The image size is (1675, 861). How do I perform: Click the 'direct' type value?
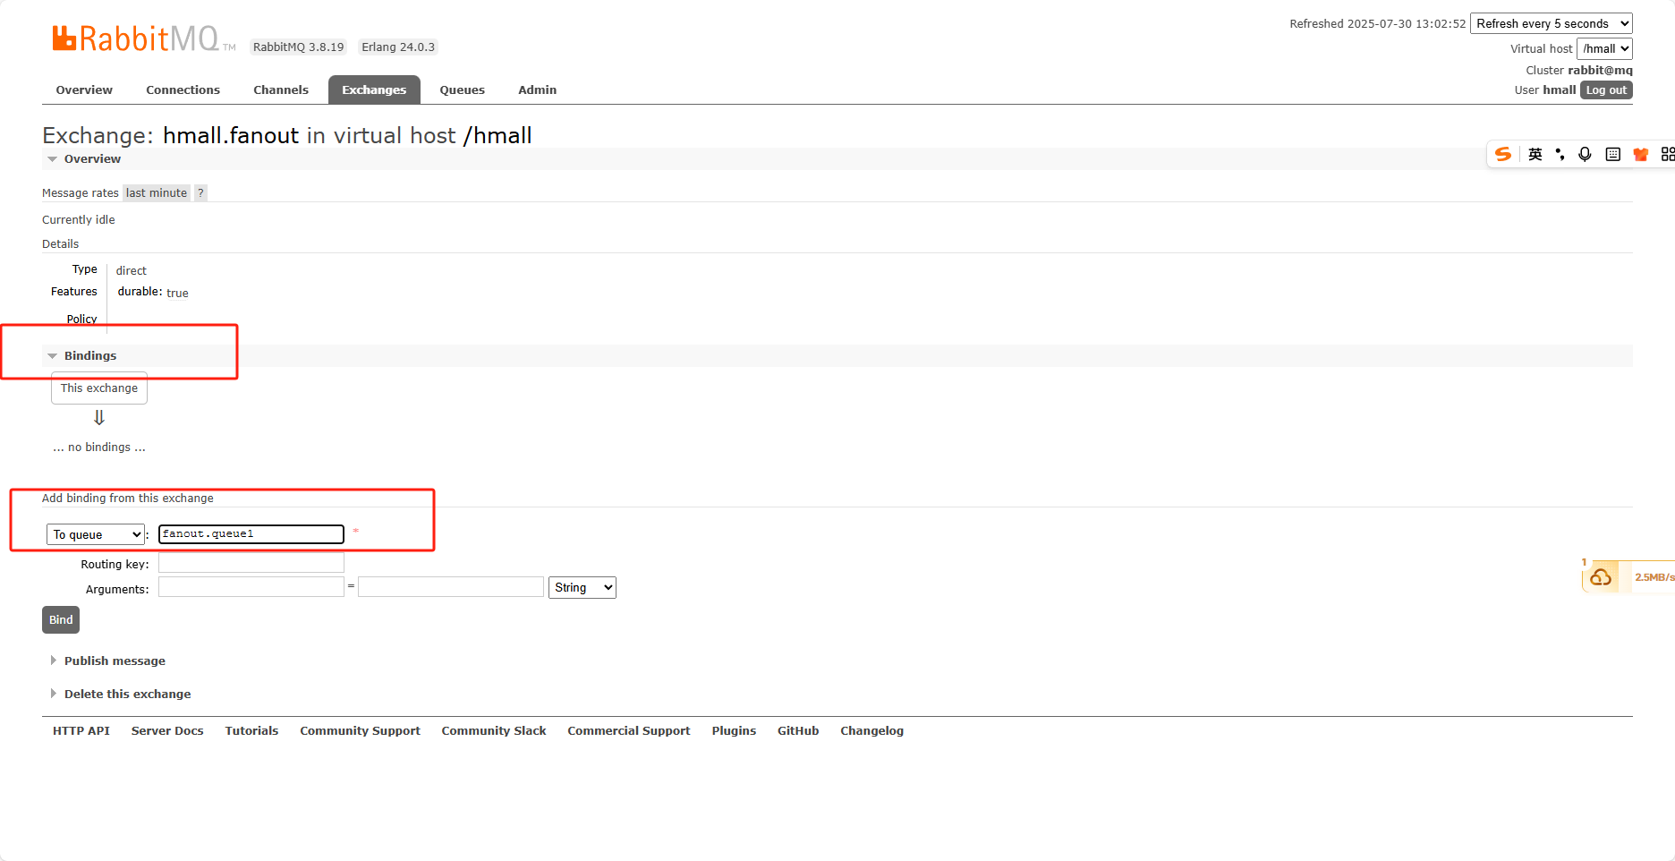tap(132, 270)
